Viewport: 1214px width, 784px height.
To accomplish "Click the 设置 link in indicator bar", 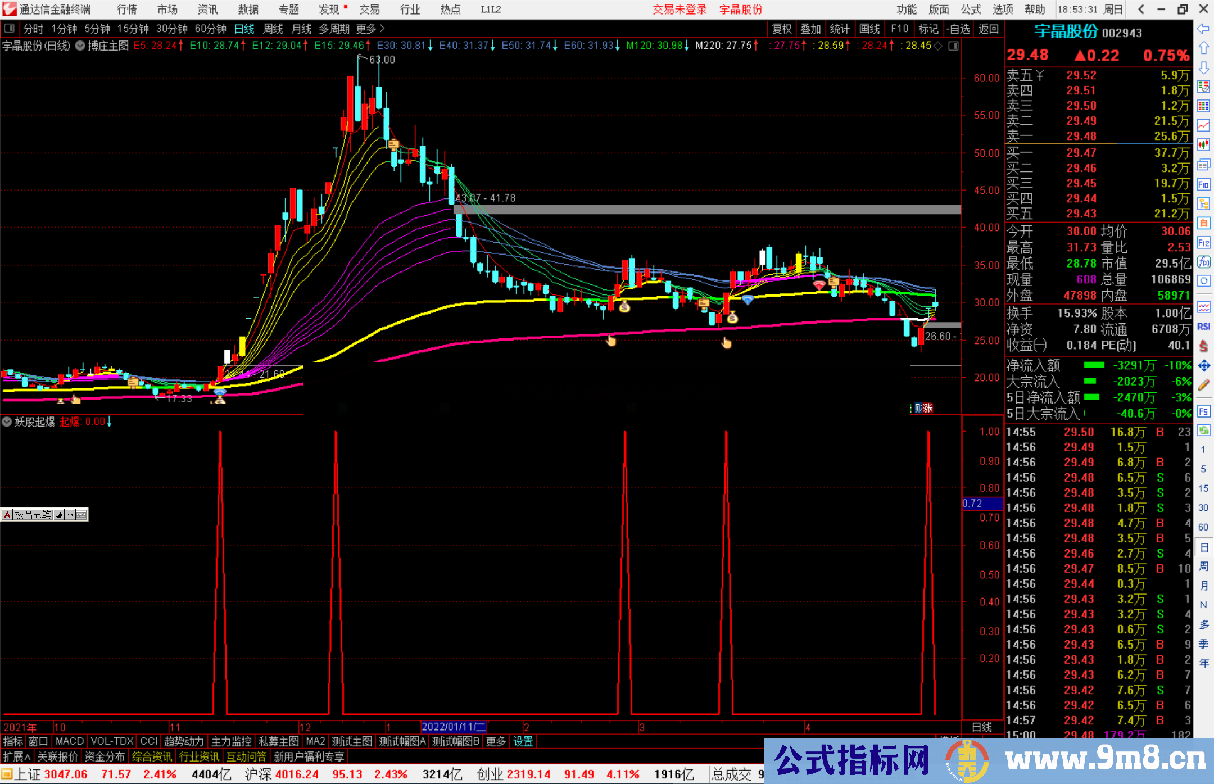I will pos(523,741).
